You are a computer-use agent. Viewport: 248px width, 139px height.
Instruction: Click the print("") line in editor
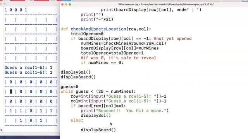tap(92, 15)
